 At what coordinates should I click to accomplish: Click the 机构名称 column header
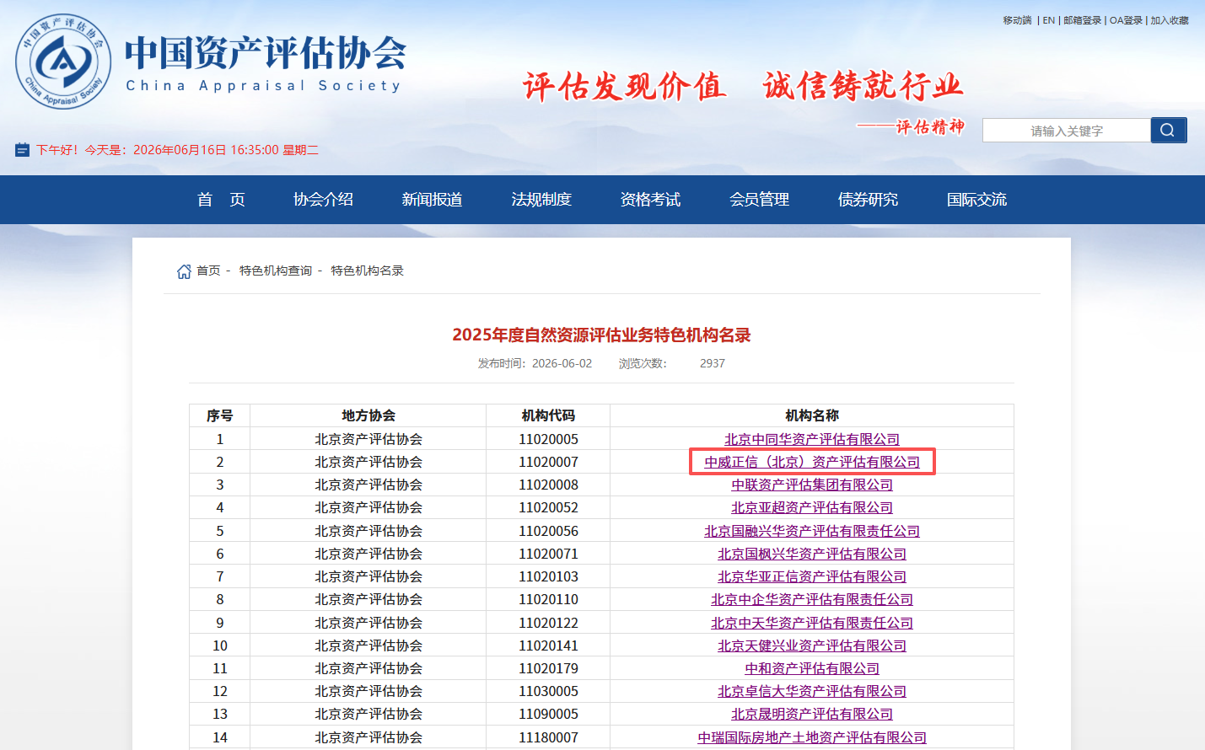pos(812,415)
